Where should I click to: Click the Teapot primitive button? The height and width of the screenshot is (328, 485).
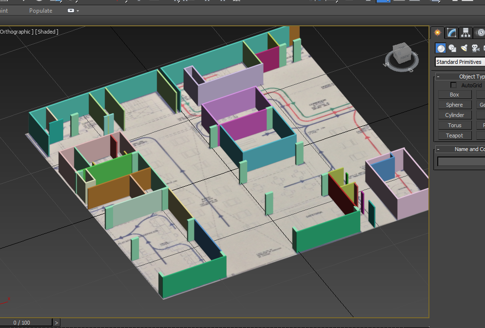(454, 135)
